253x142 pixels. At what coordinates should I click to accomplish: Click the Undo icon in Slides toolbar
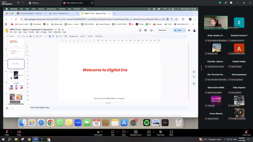point(24,36)
